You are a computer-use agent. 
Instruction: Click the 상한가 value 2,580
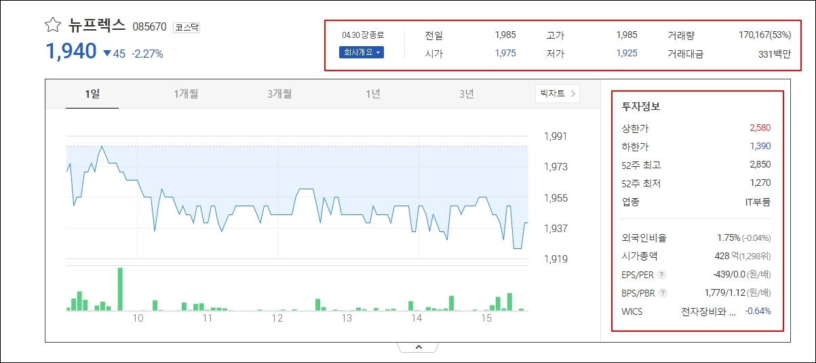click(760, 128)
